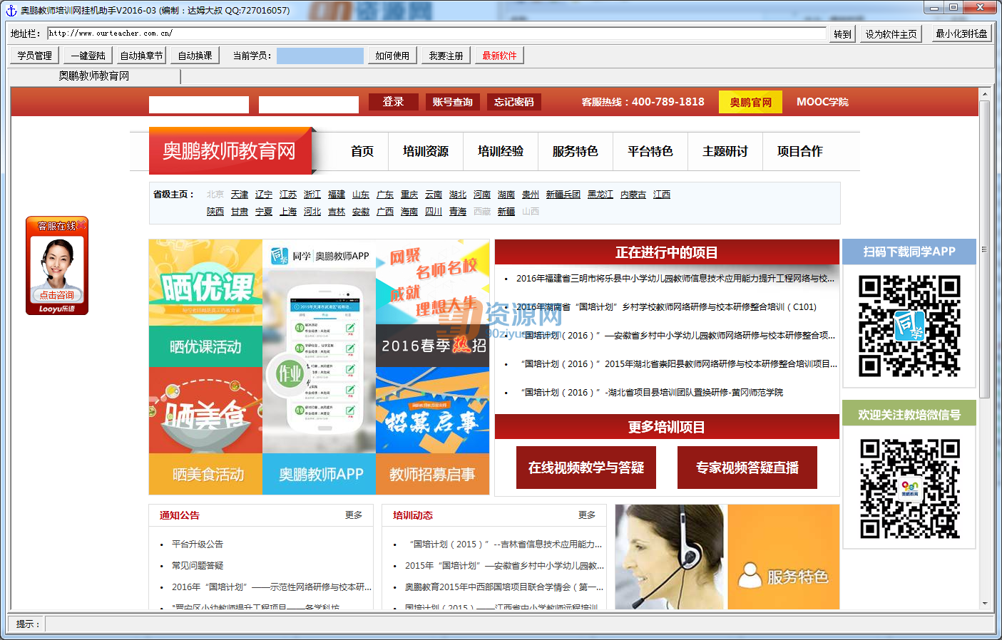Screen dimensions: 1002x640
Task: Click 更多 next to 培训动态
Action: (x=587, y=515)
